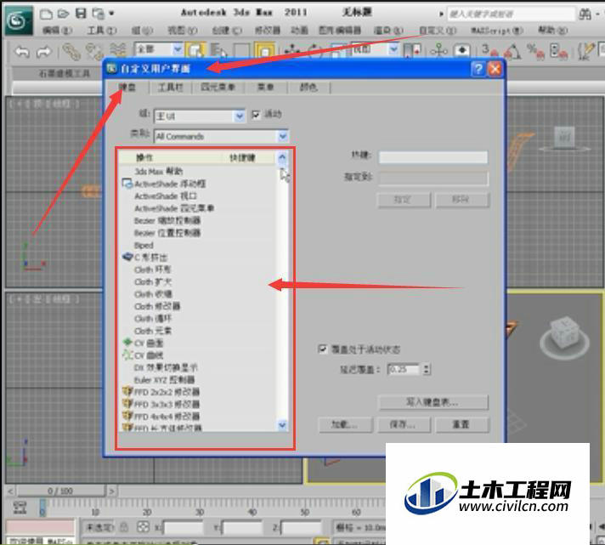Activate the Select and Link chain tool
The height and width of the screenshot is (545, 605).
(71, 51)
